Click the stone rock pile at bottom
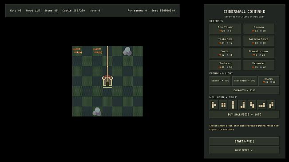Screen dimensions: 289x162 [x=97, y=112]
